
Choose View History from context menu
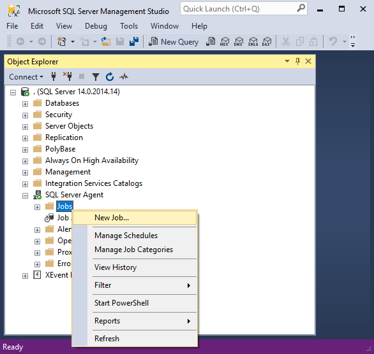click(135, 267)
